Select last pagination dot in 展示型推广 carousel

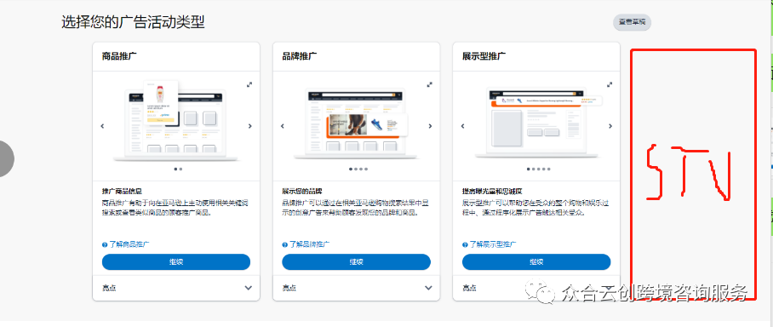click(x=550, y=169)
